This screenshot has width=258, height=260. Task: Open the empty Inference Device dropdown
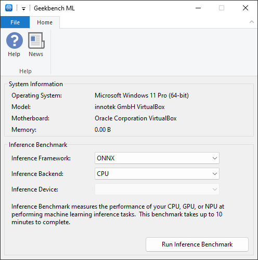(157, 189)
